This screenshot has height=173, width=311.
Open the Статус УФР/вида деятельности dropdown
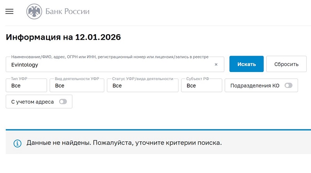[x=142, y=86]
